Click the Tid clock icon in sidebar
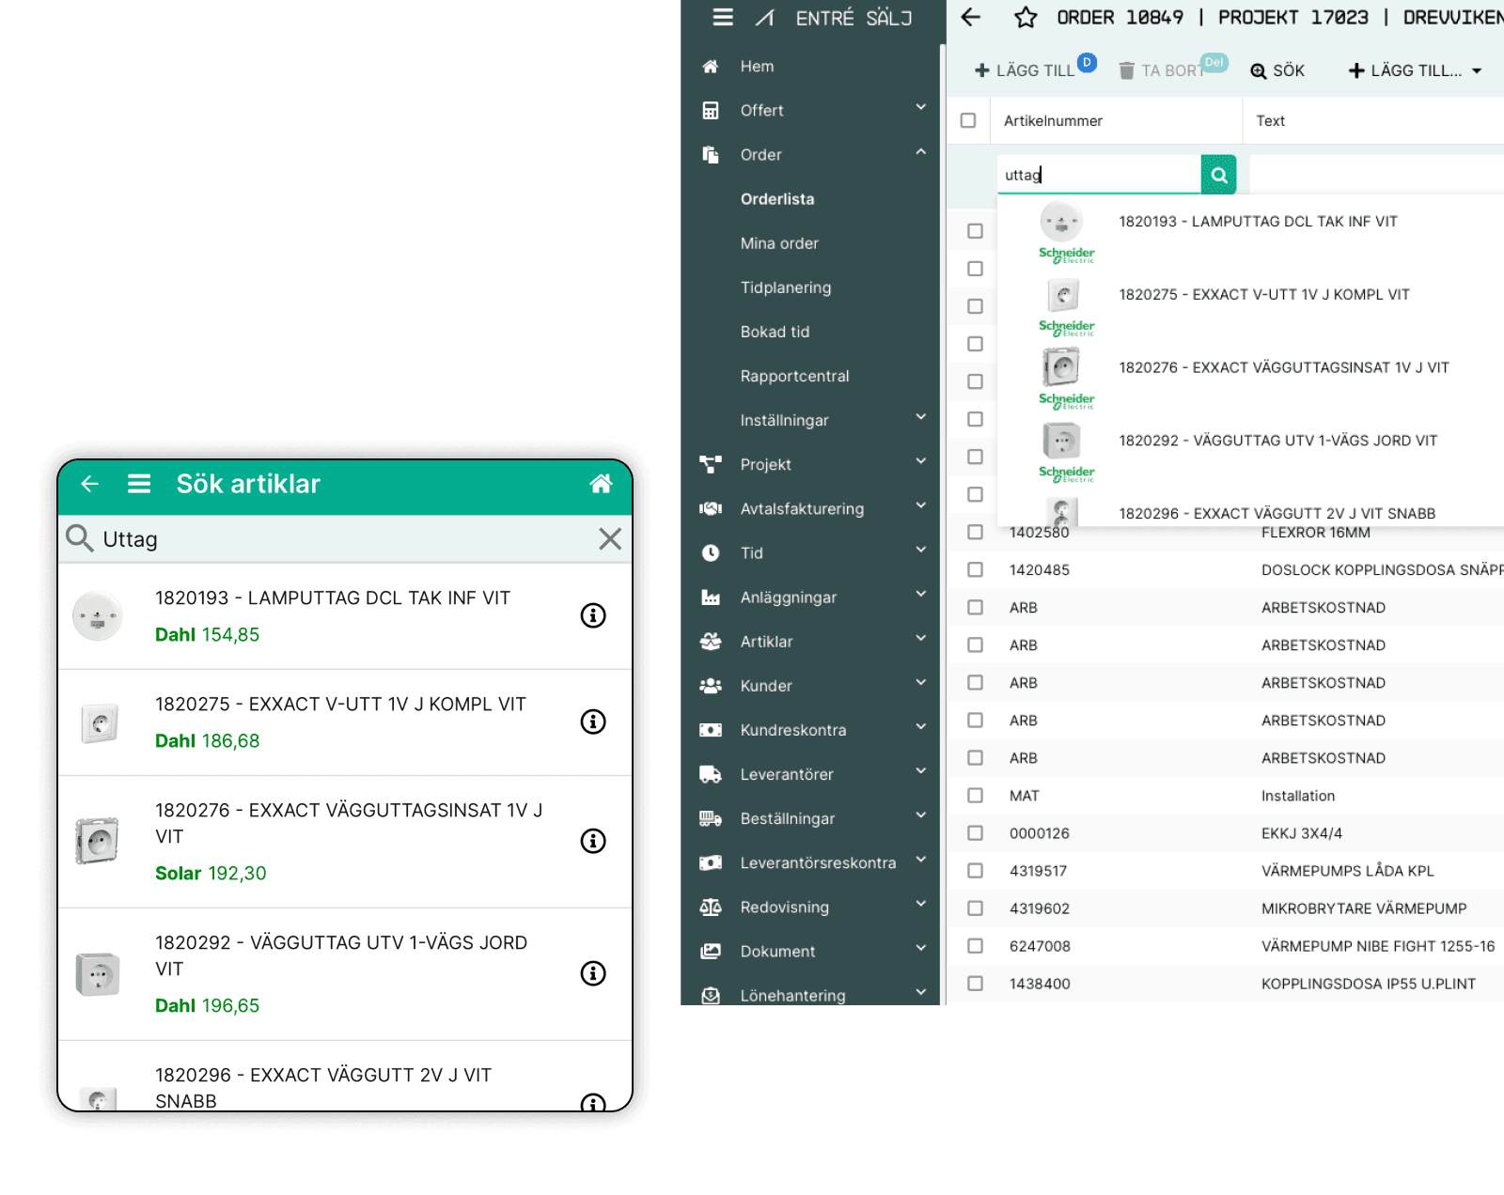This screenshot has height=1195, width=1504. [x=711, y=553]
